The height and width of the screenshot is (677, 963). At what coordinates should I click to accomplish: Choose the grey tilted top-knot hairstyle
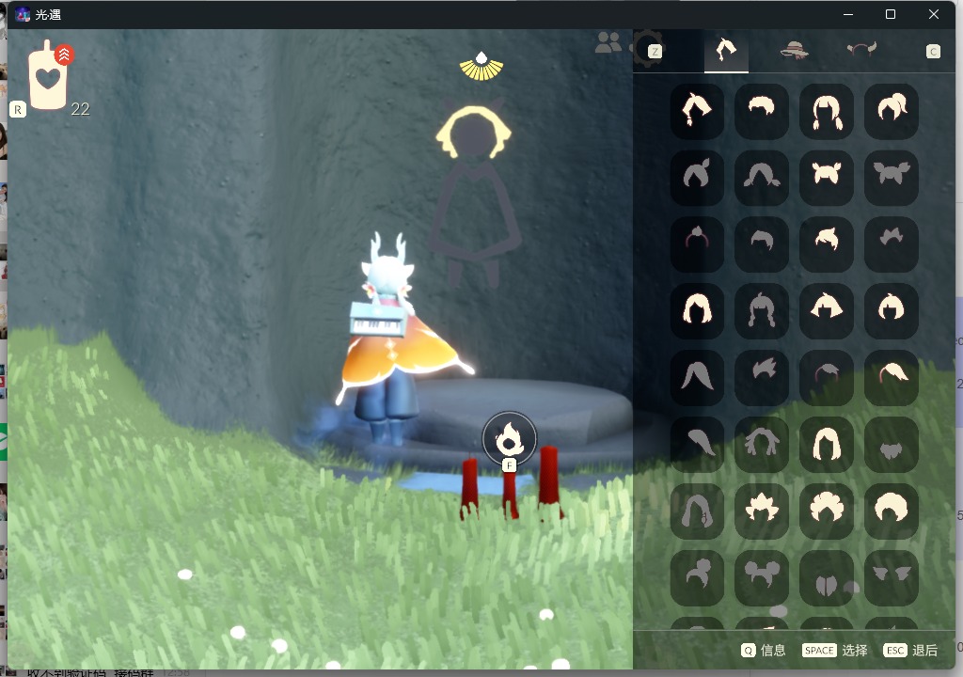coord(697,178)
